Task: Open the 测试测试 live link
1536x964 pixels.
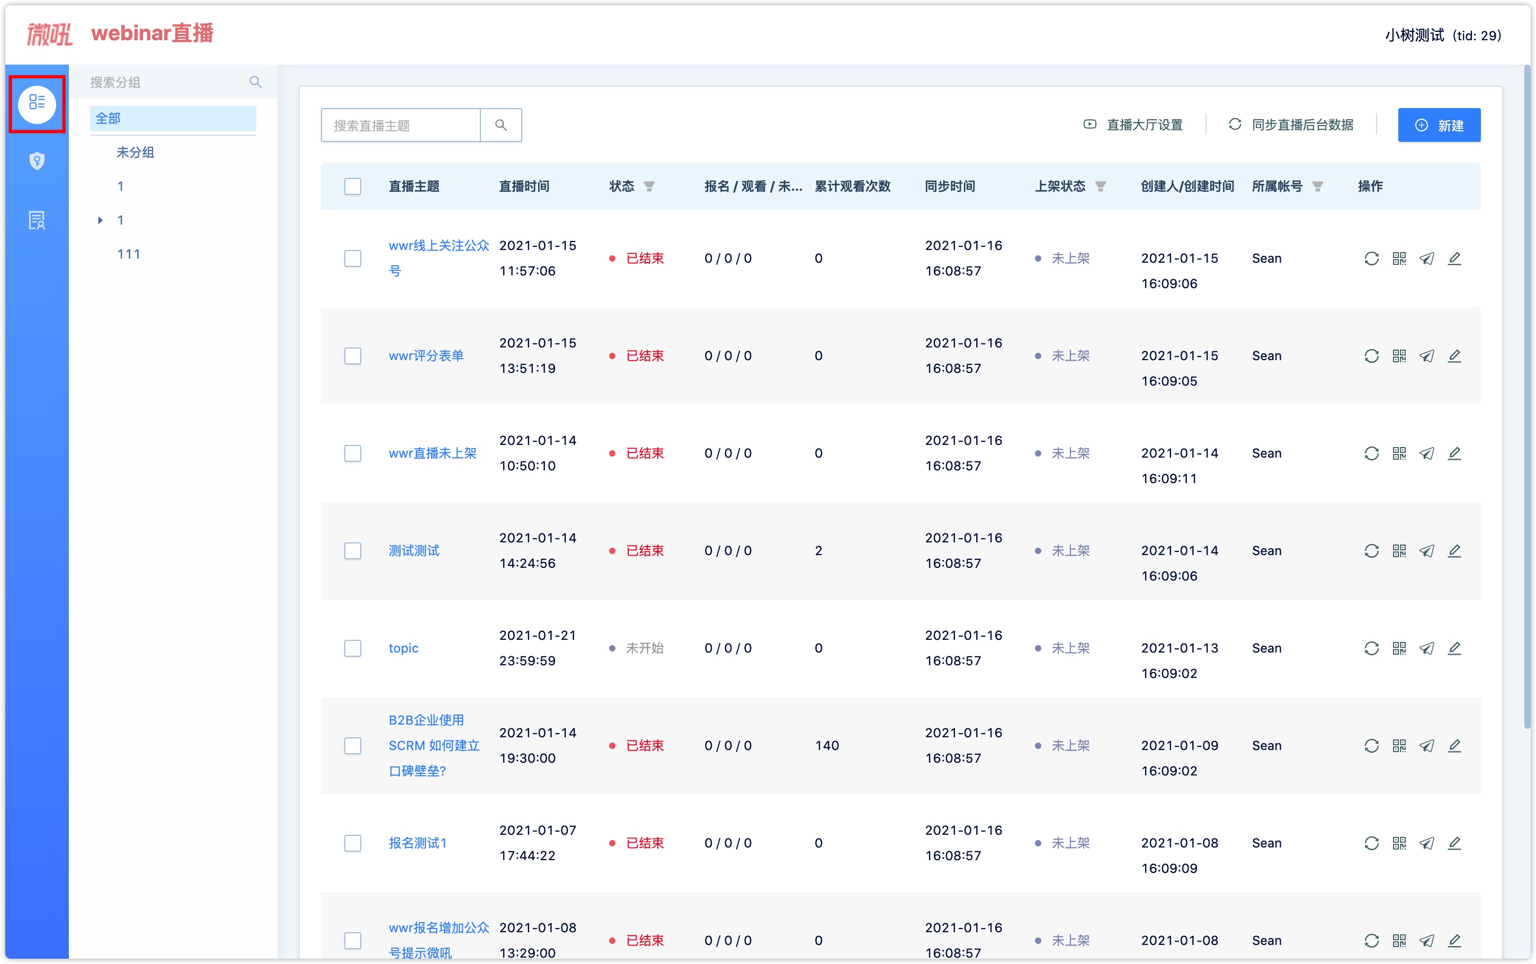Action: (x=414, y=551)
